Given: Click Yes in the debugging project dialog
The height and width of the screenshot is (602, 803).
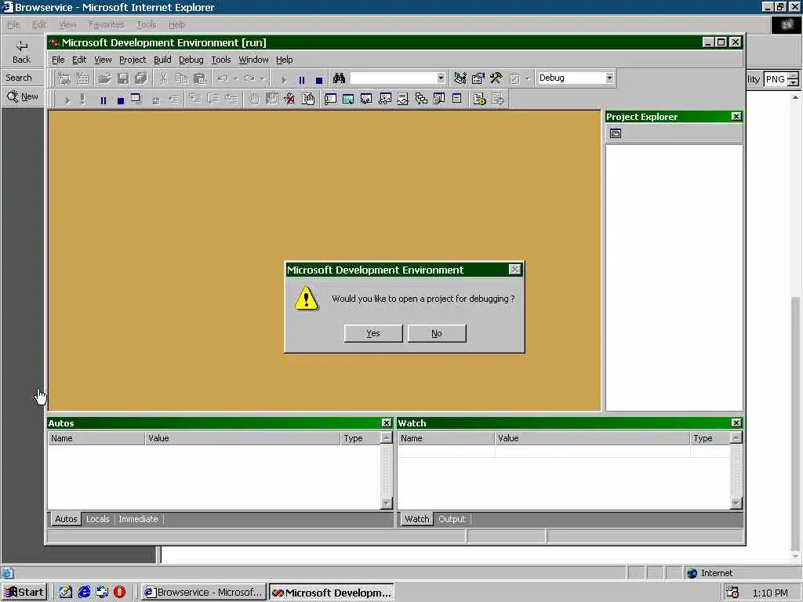Looking at the screenshot, I should tap(372, 333).
